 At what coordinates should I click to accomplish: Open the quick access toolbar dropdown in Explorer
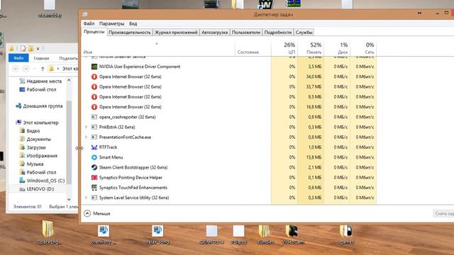(38, 49)
